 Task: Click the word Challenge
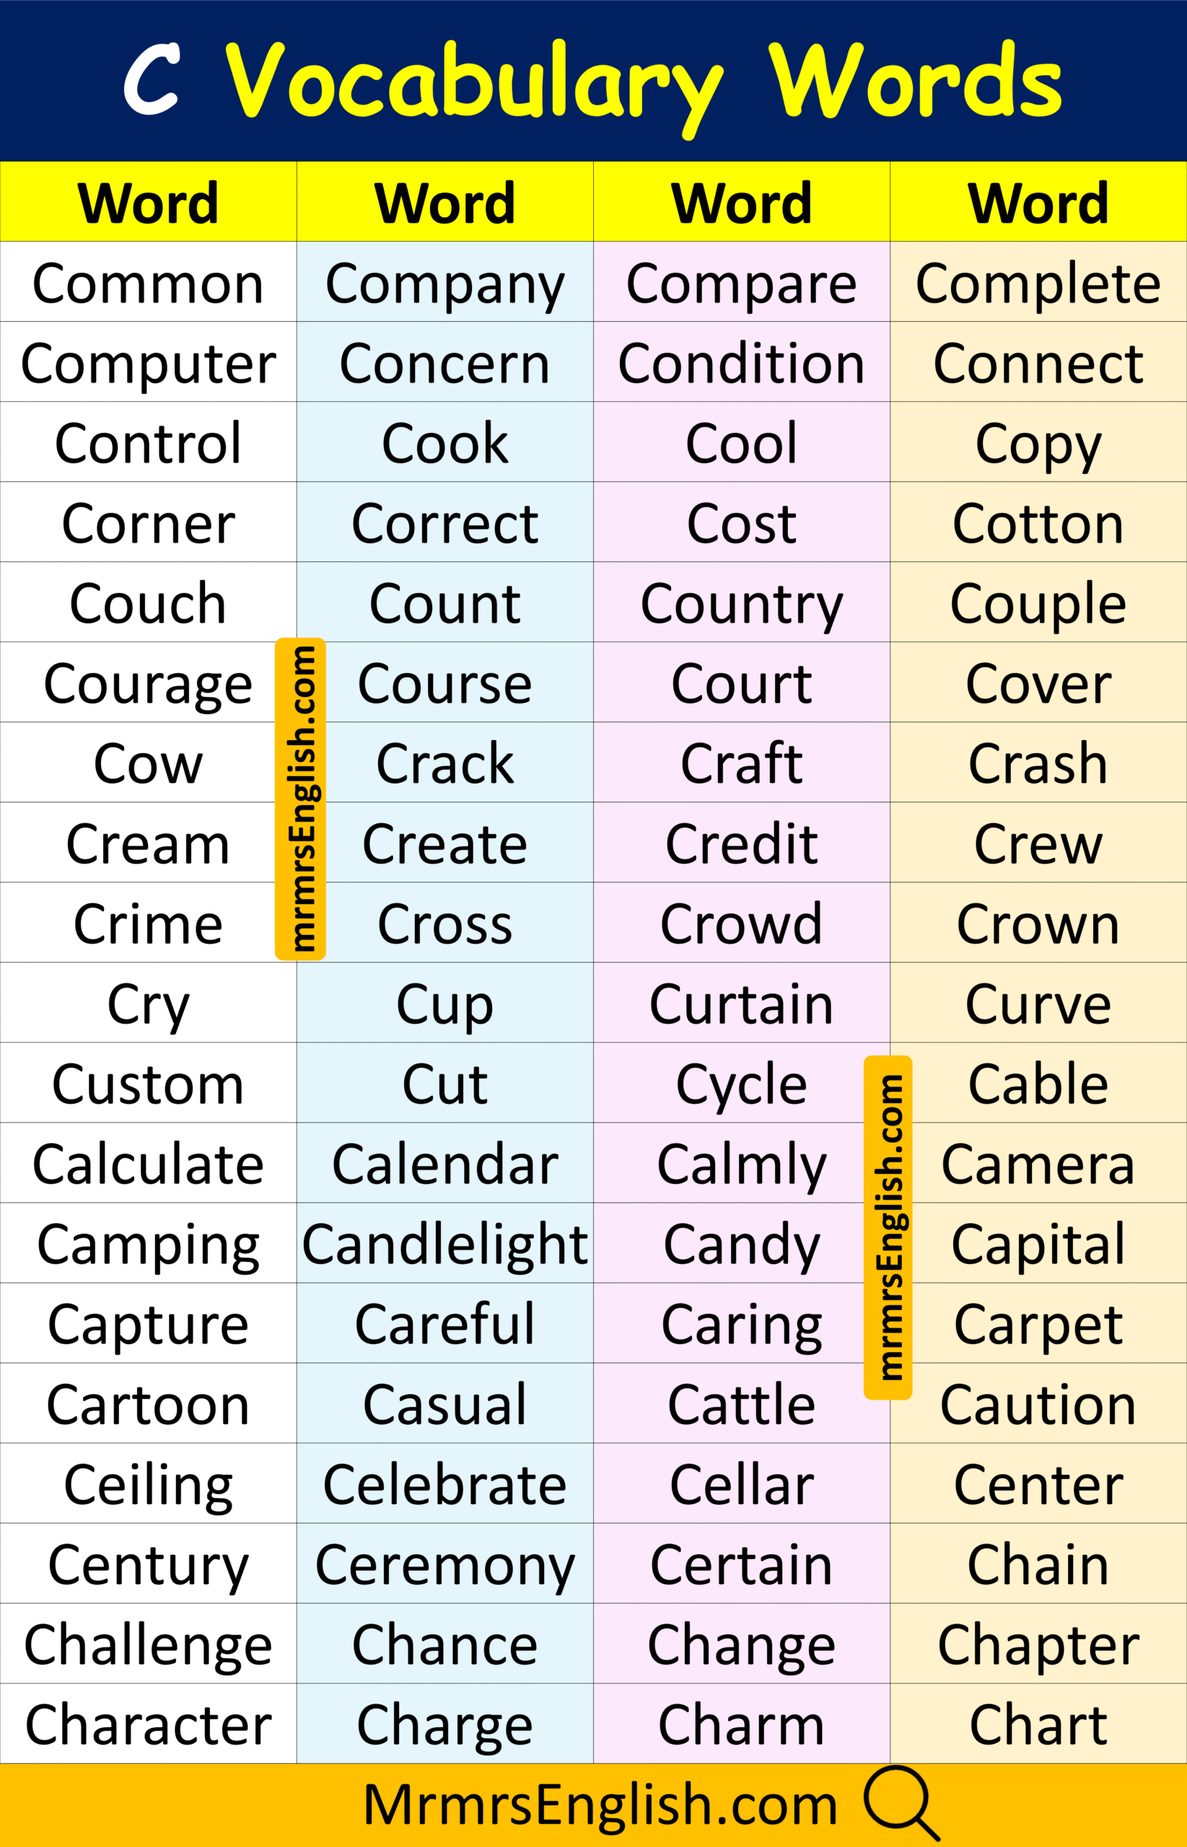click(148, 1644)
